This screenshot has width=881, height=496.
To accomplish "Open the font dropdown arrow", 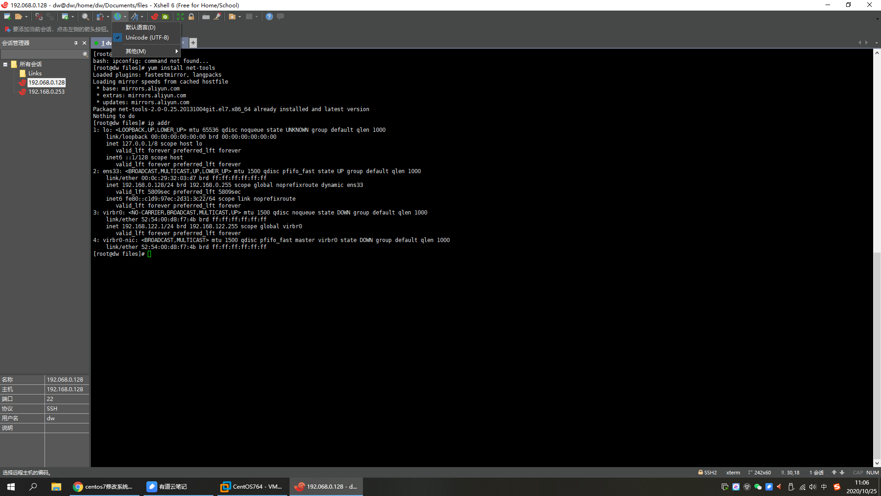I will point(142,17).
